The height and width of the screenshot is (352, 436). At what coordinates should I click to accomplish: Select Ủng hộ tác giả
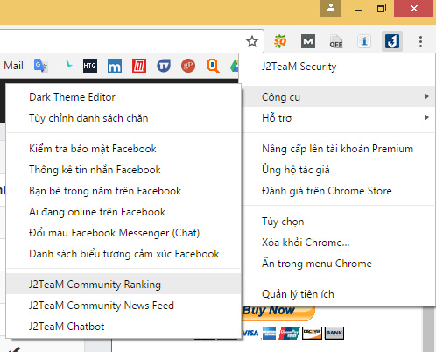[x=338, y=170]
